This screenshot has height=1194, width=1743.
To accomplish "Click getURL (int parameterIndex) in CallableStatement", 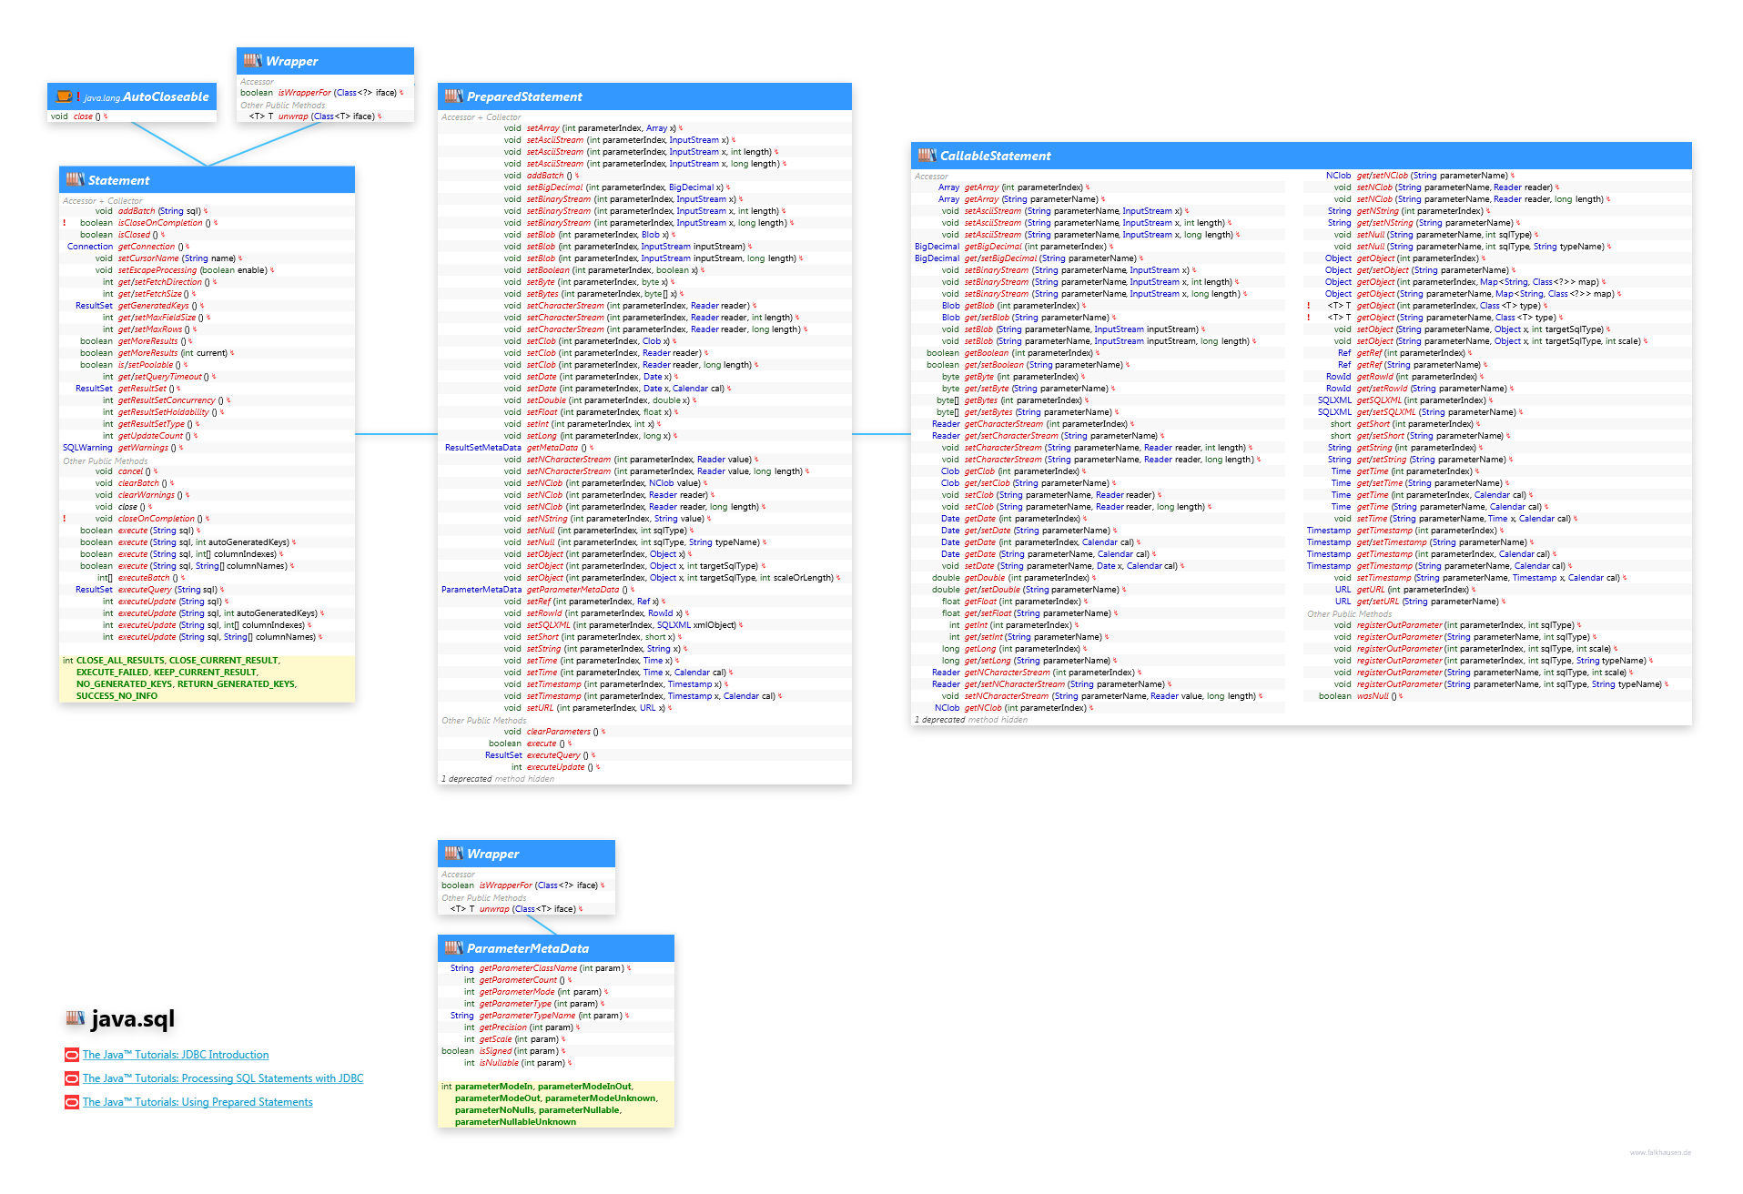I will point(1413,590).
